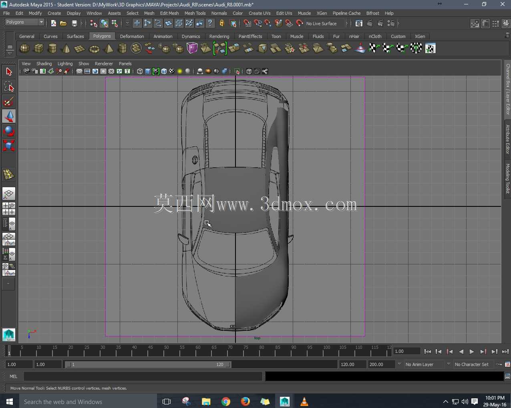Switch to single perspective view layout
Image resolution: width=511 pixels, height=408 pixels.
tap(9, 194)
